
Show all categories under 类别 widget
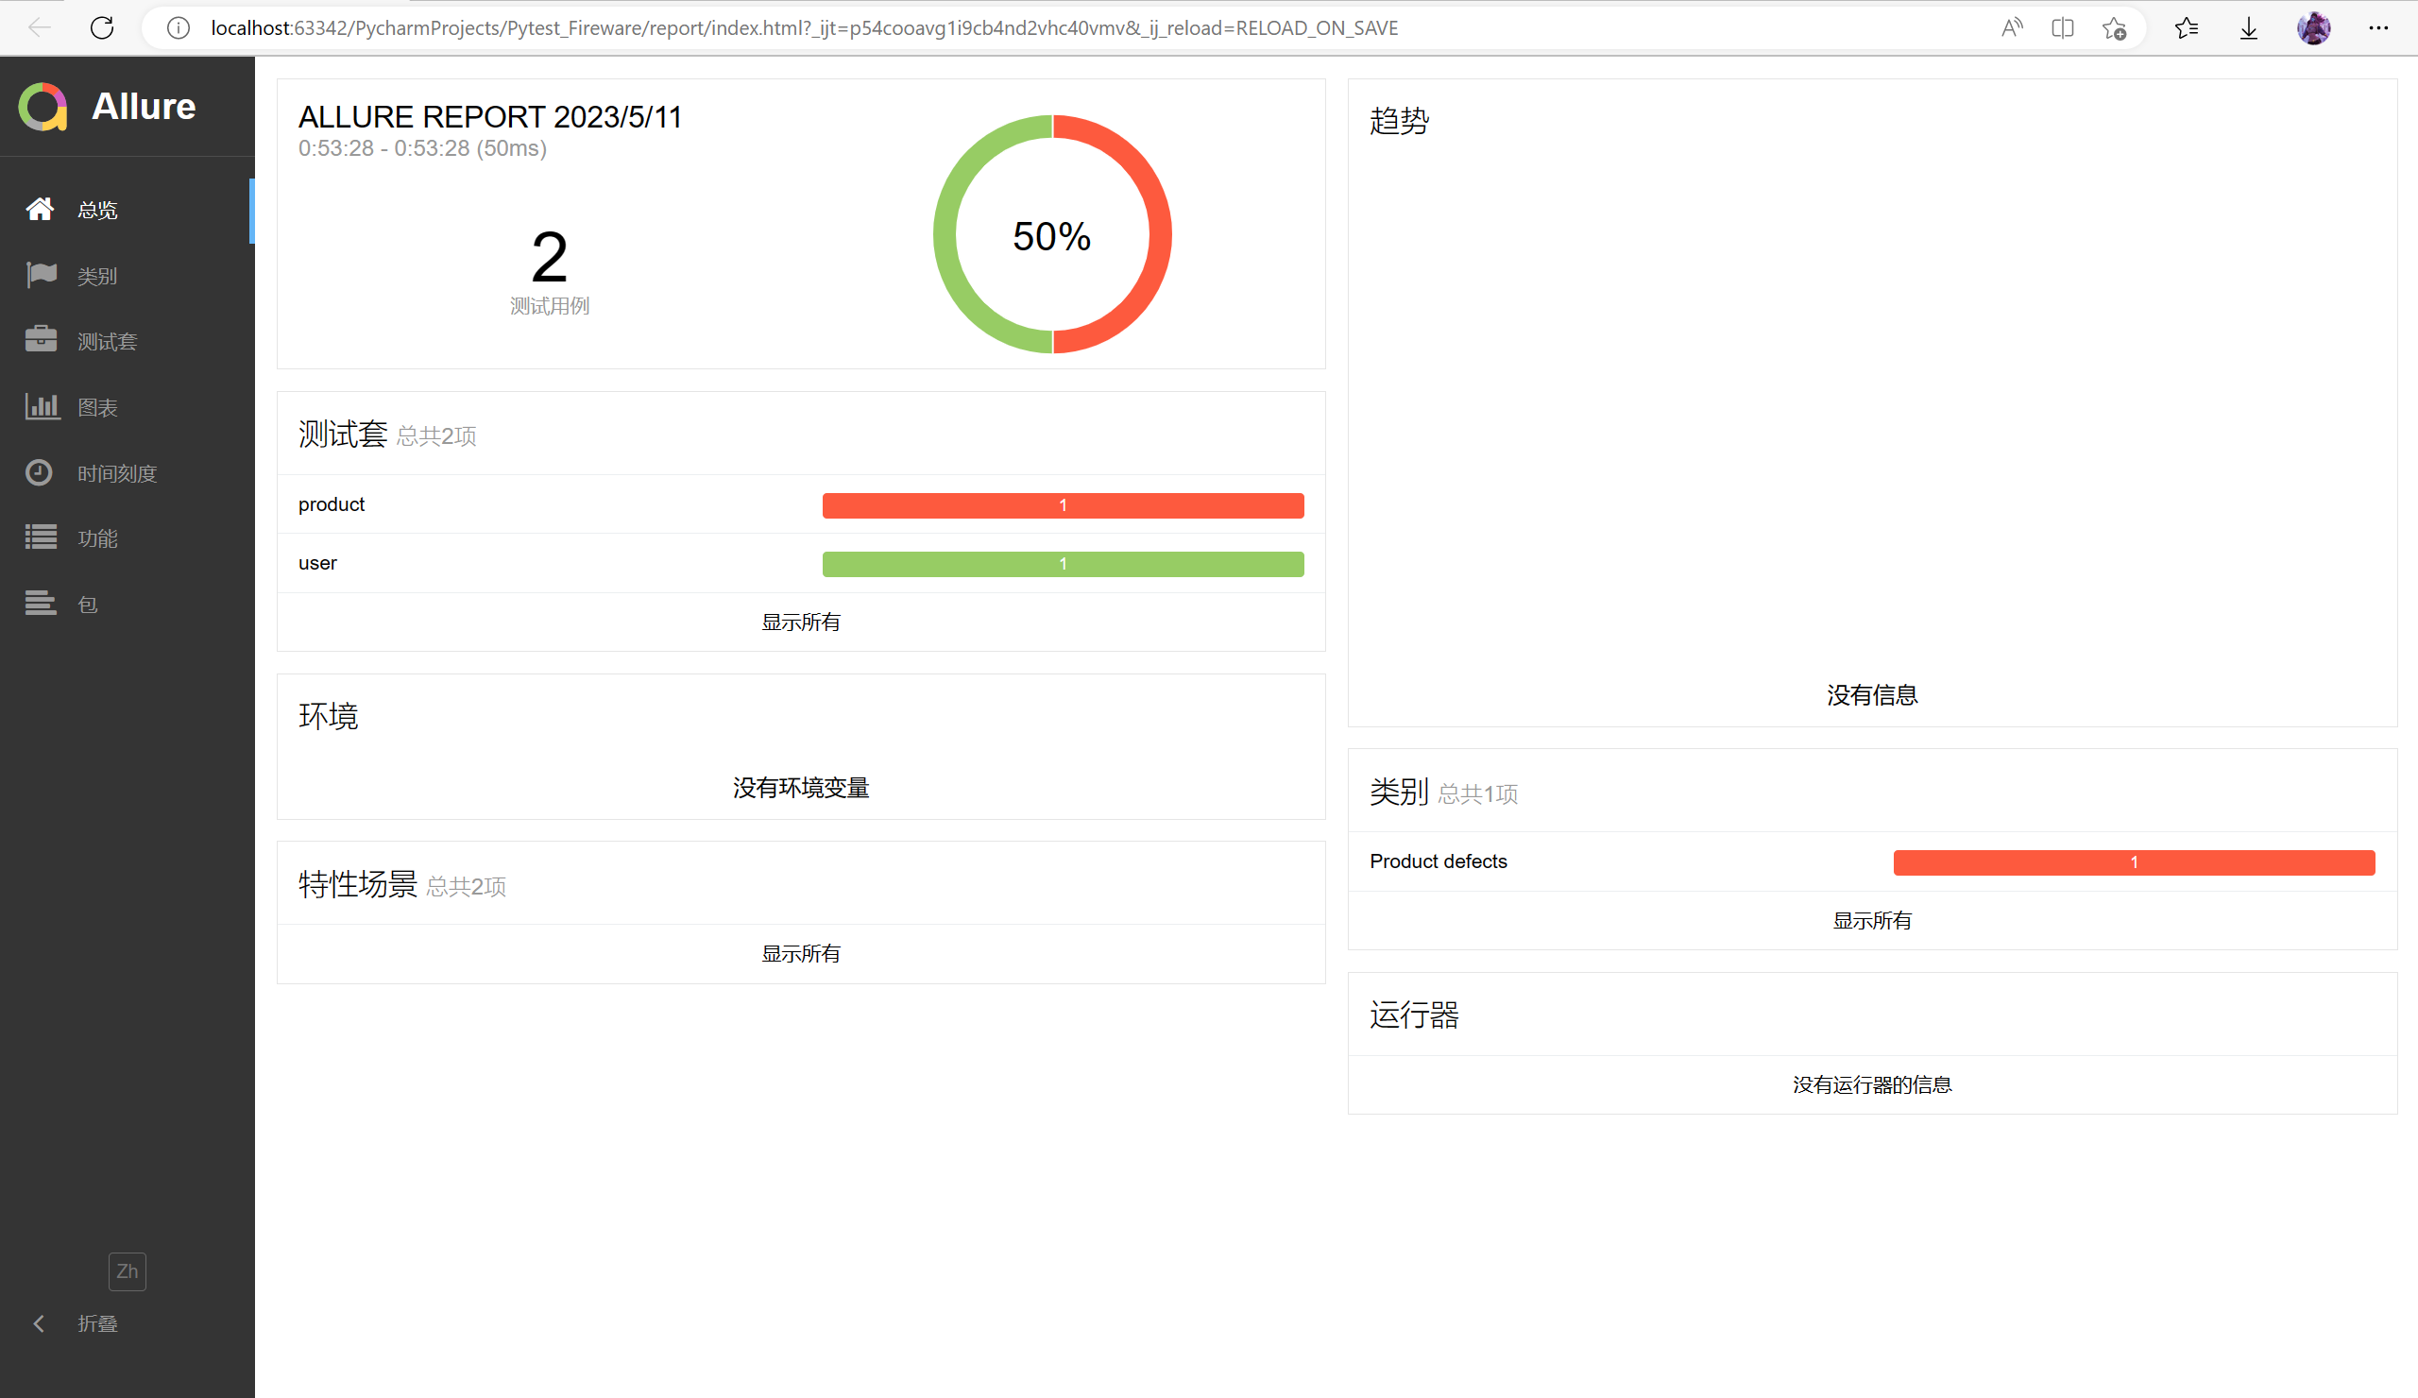(x=1871, y=920)
